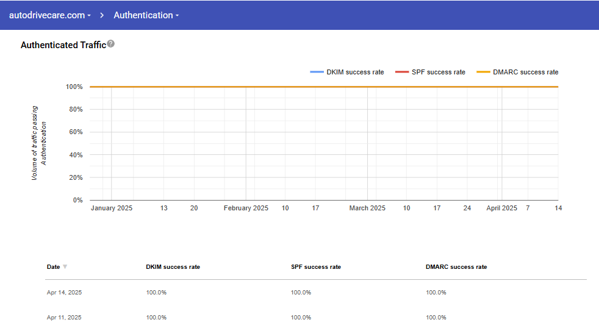The height and width of the screenshot is (328, 599).
Task: Open the autodrivecare.com domain dropdown
Action: point(50,15)
